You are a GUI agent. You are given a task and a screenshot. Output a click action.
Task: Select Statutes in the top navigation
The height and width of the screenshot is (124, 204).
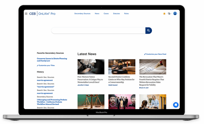point(116,14)
